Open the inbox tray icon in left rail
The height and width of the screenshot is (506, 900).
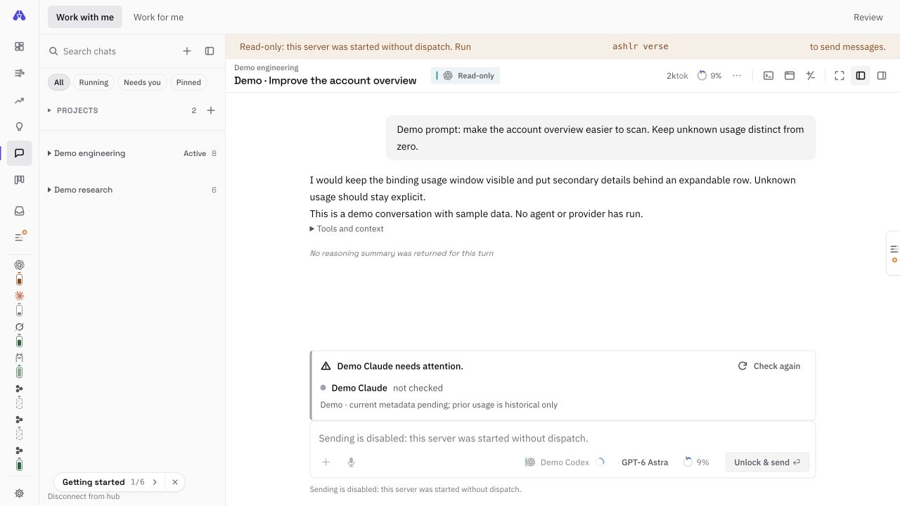click(19, 211)
